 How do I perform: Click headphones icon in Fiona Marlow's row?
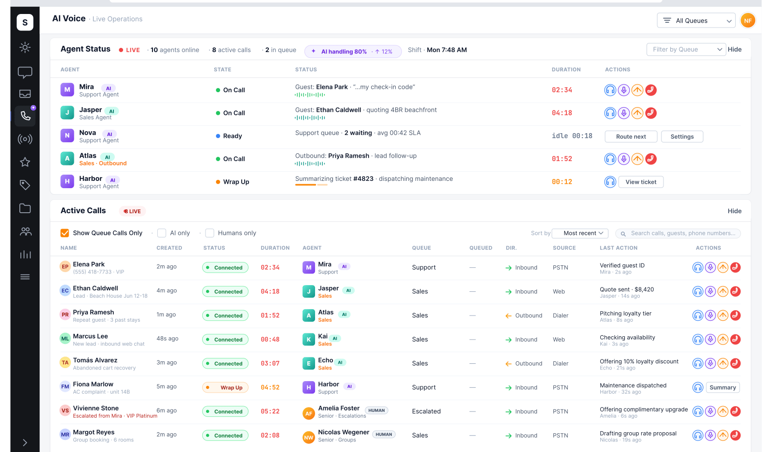tap(698, 387)
